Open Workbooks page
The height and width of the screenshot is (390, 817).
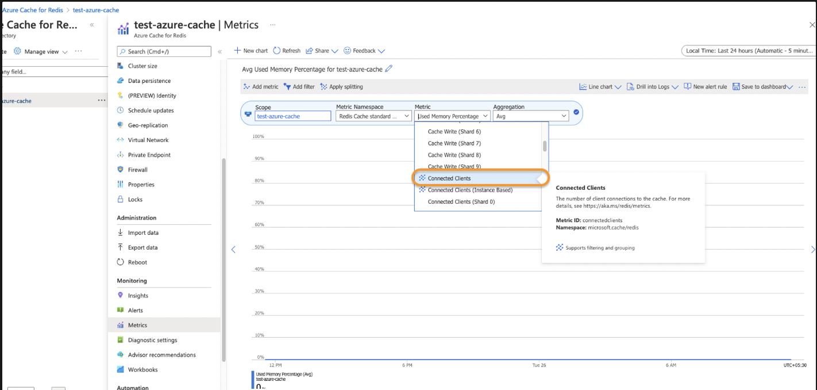[142, 370]
